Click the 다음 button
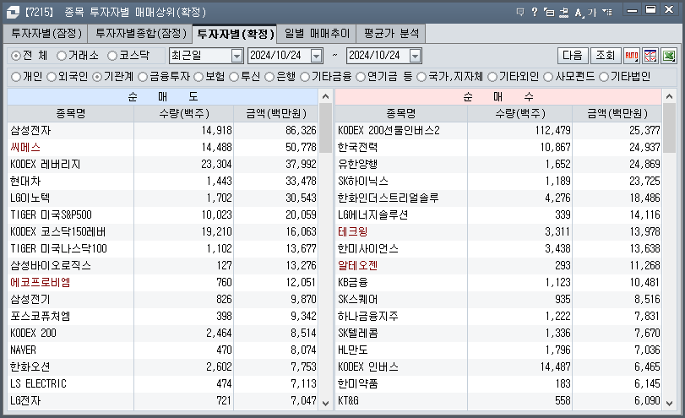 [x=573, y=56]
